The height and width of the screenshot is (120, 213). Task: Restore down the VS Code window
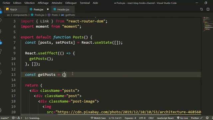point(206,3)
